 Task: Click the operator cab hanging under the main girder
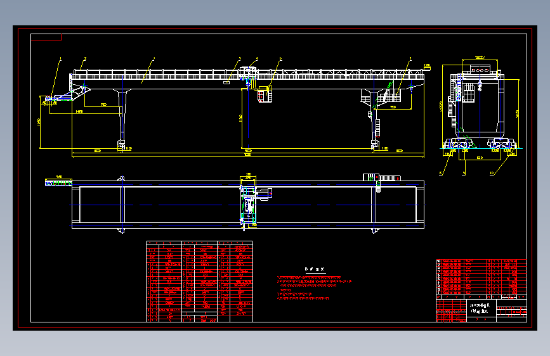[265, 94]
